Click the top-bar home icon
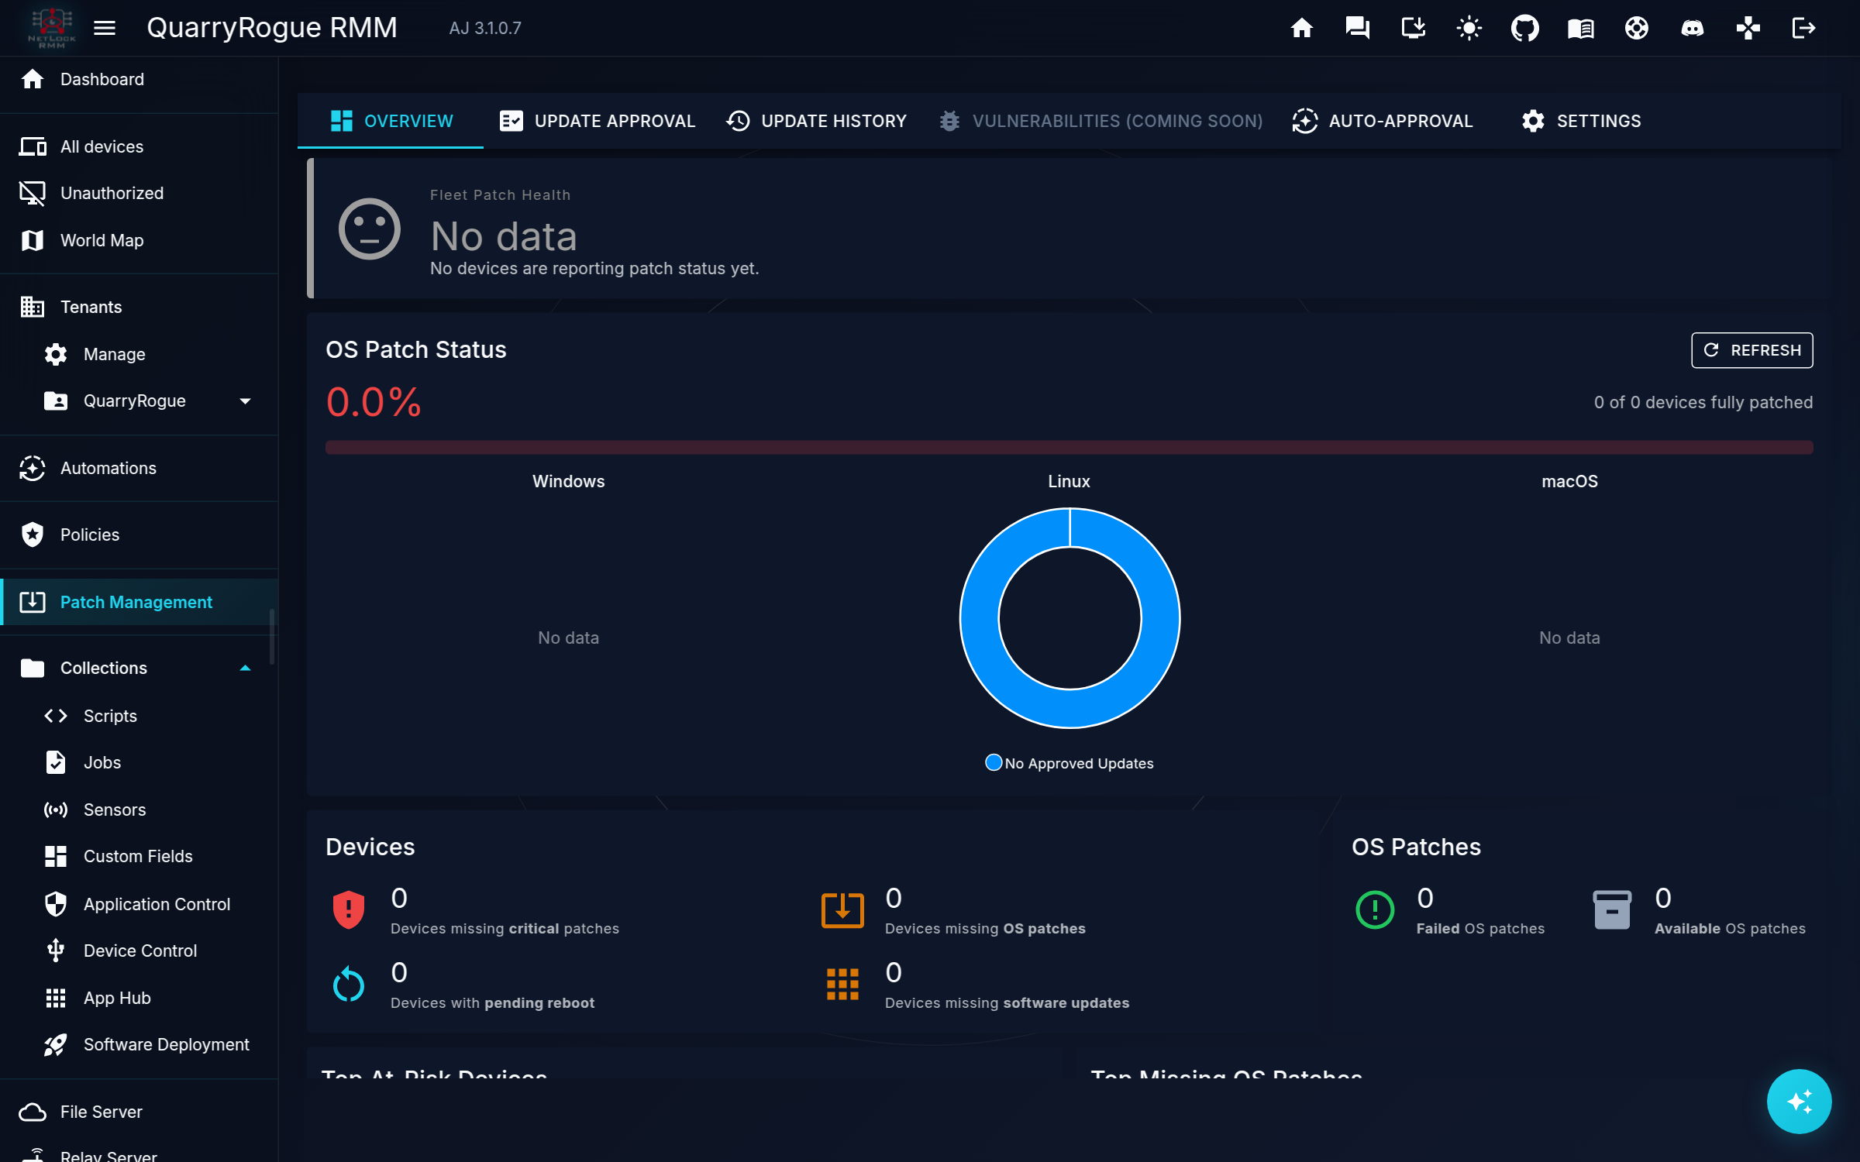Screen dimensions: 1860x1162 (x=1301, y=28)
